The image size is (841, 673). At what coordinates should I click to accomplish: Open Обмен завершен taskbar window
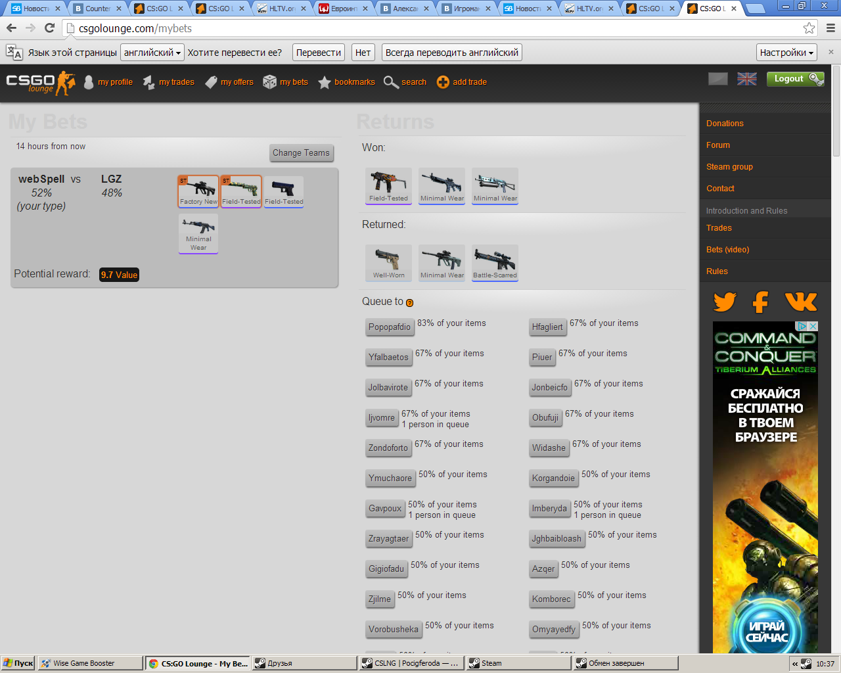point(626,663)
